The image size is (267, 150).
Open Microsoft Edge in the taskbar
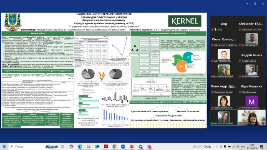point(80,146)
